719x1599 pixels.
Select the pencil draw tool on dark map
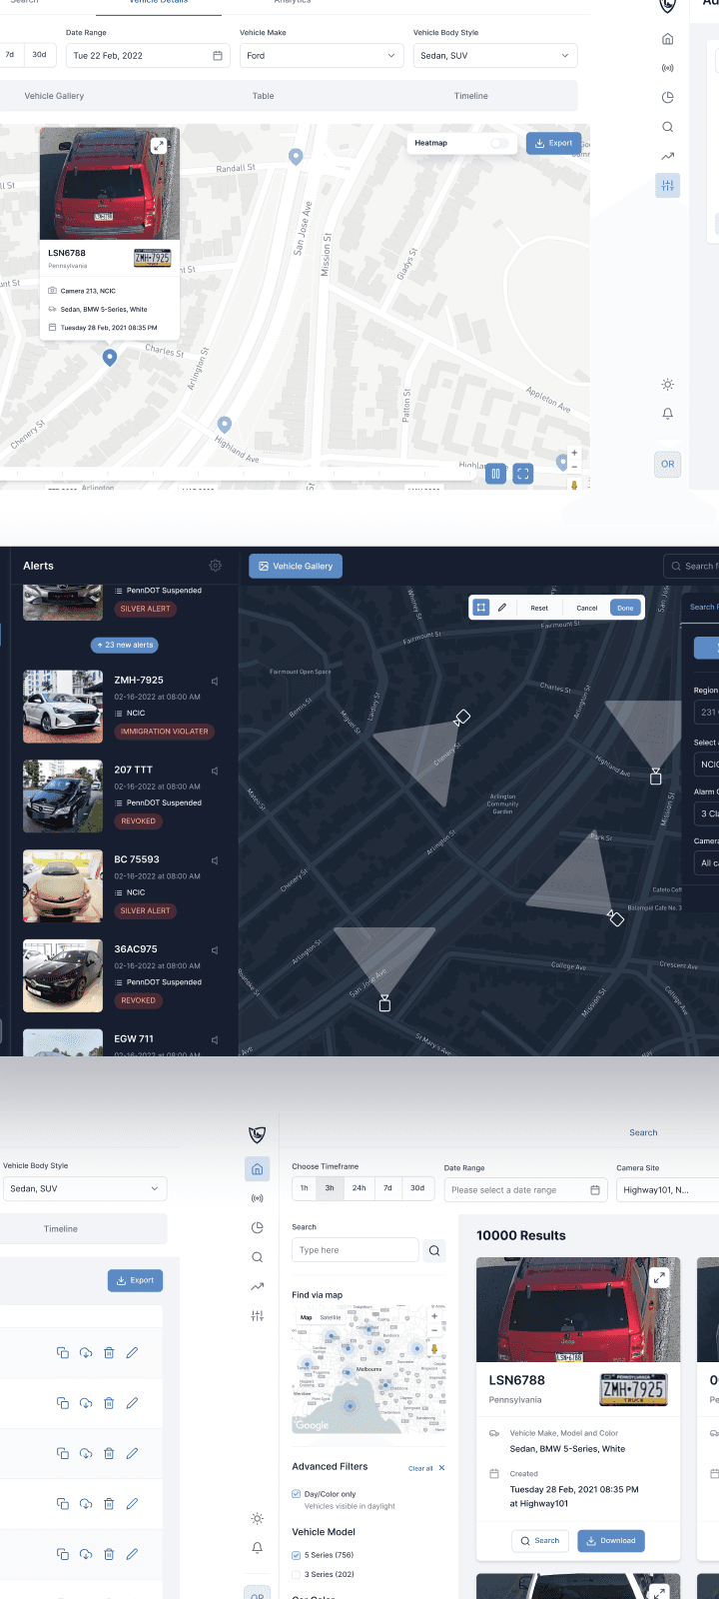click(502, 607)
